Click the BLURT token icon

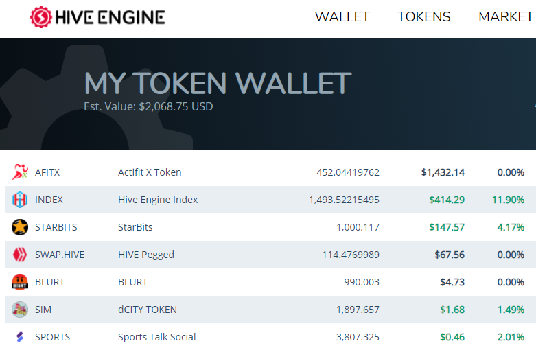point(20,282)
